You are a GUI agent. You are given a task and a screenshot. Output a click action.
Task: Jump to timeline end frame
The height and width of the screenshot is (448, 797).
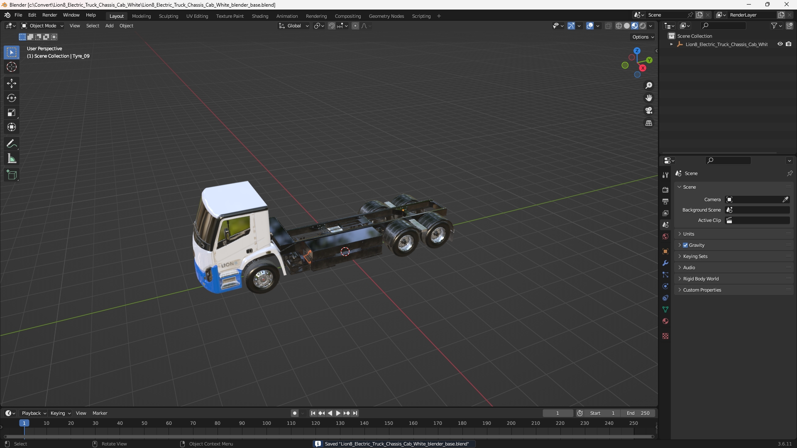click(x=355, y=413)
